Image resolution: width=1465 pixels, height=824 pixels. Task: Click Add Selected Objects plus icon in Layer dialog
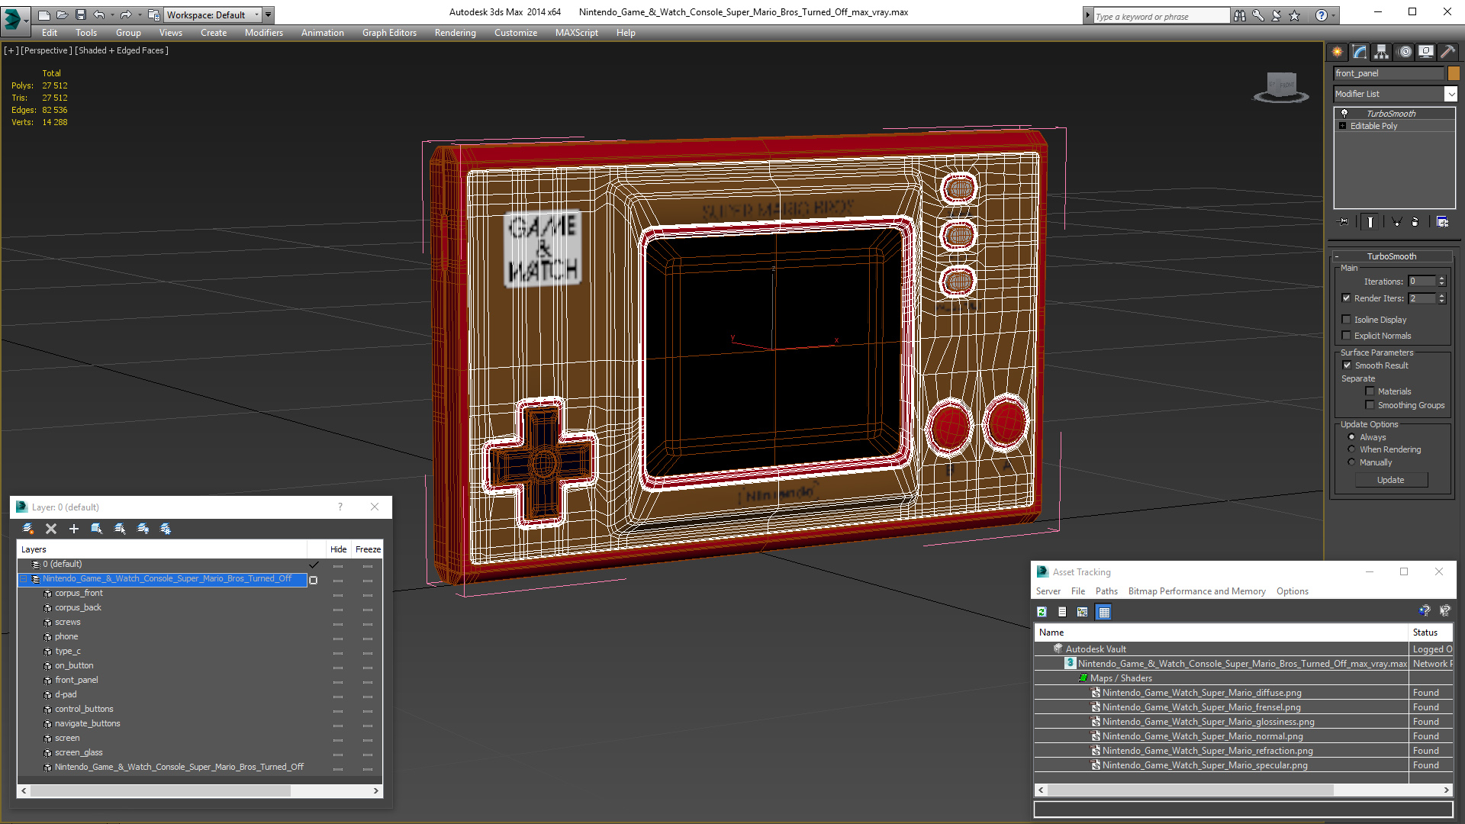[x=74, y=529]
